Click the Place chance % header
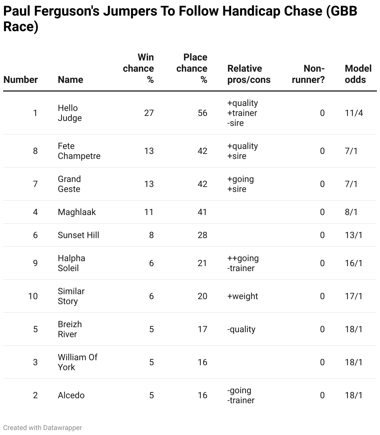This screenshot has width=380, height=435. (x=192, y=69)
